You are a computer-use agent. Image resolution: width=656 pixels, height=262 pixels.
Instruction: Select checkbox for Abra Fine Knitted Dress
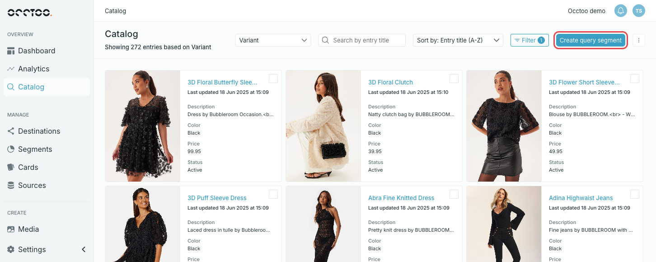(454, 194)
